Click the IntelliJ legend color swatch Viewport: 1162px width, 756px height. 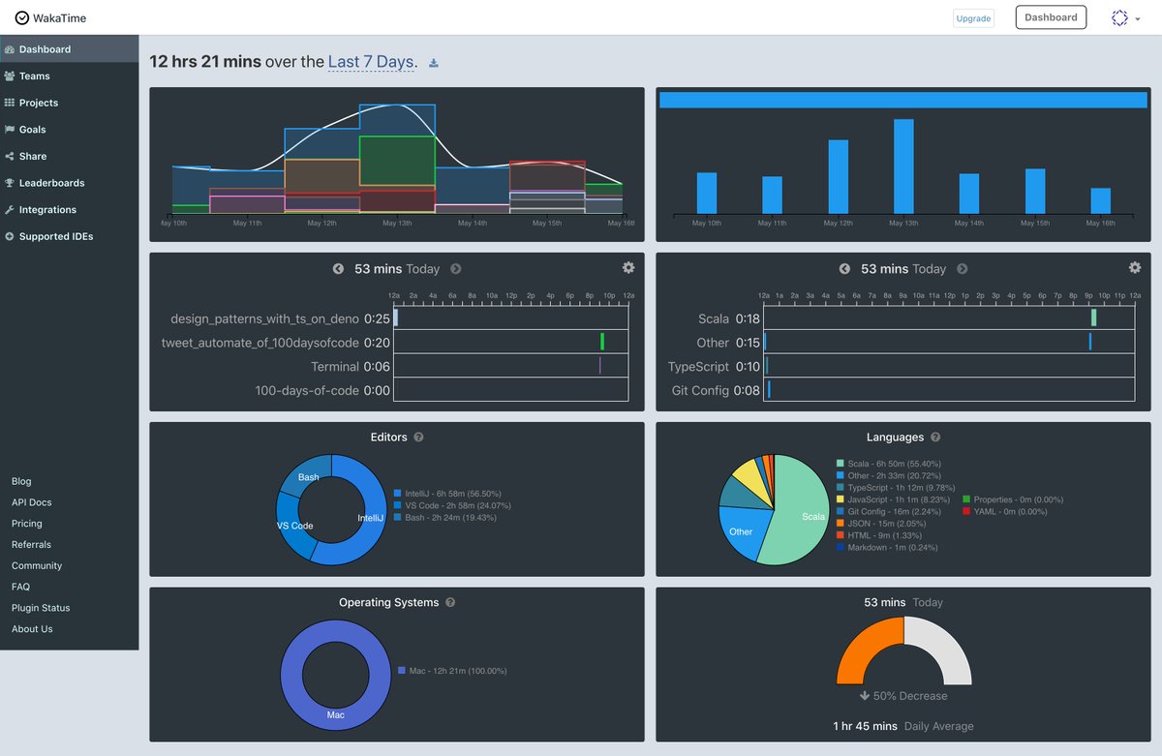click(x=398, y=494)
